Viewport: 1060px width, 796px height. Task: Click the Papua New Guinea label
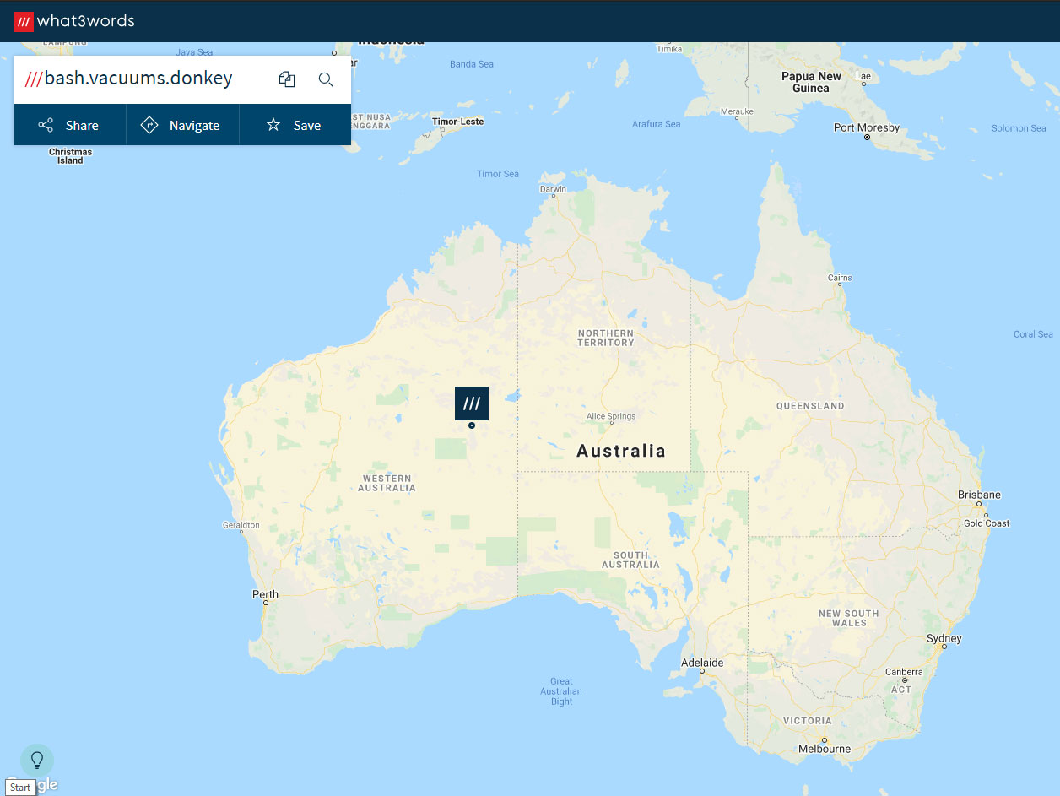811,82
